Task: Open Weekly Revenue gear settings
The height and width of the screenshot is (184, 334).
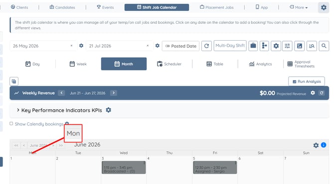Action: pos(313,93)
